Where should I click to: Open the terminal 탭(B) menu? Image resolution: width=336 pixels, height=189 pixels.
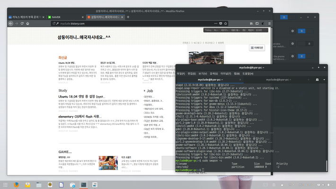coord(237,73)
